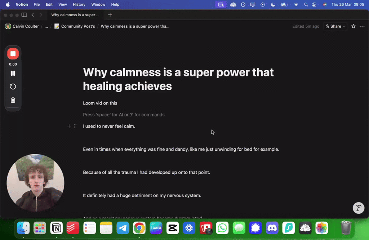This screenshot has height=240, width=369.
Task: Favorite the page using the star icon
Action: [353, 26]
